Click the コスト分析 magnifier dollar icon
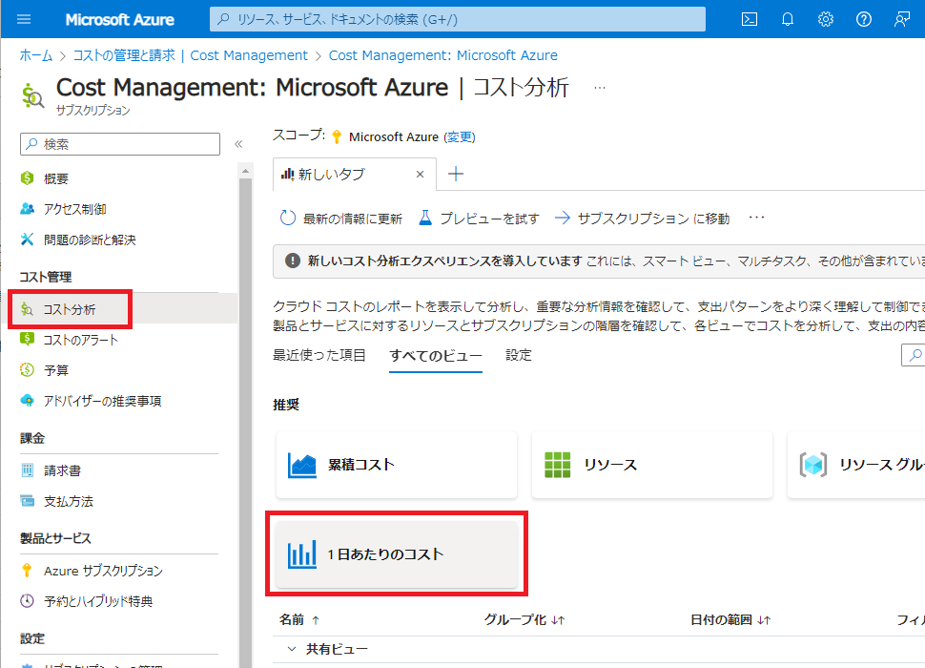This screenshot has width=925, height=668. click(27, 309)
